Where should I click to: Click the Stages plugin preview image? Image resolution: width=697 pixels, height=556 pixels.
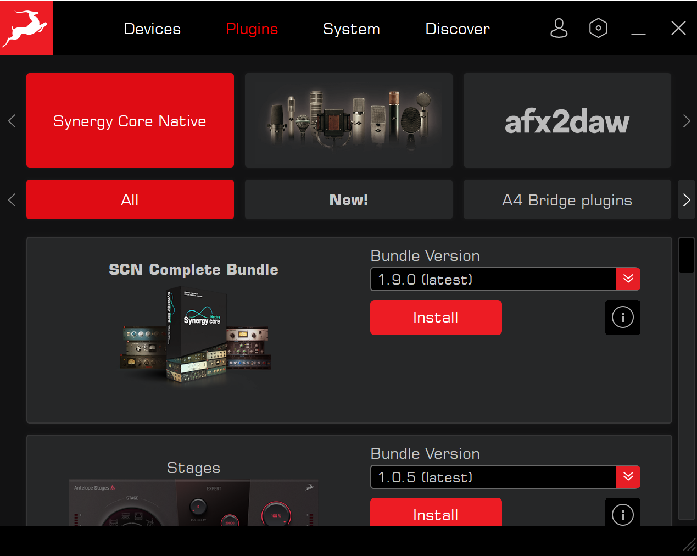tap(193, 503)
